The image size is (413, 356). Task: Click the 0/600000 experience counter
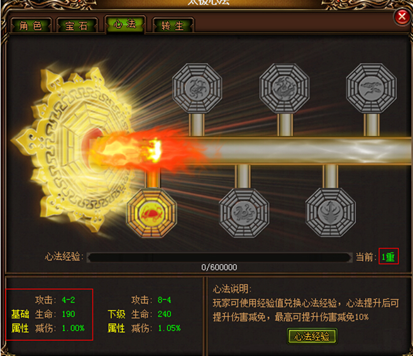pyautogui.click(x=219, y=267)
